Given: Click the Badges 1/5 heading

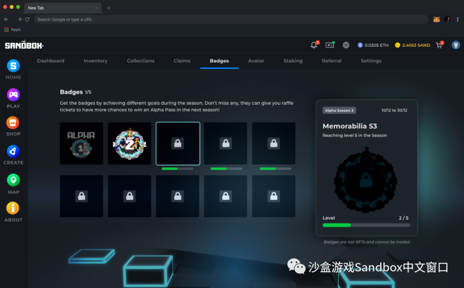Looking at the screenshot, I should (x=76, y=92).
